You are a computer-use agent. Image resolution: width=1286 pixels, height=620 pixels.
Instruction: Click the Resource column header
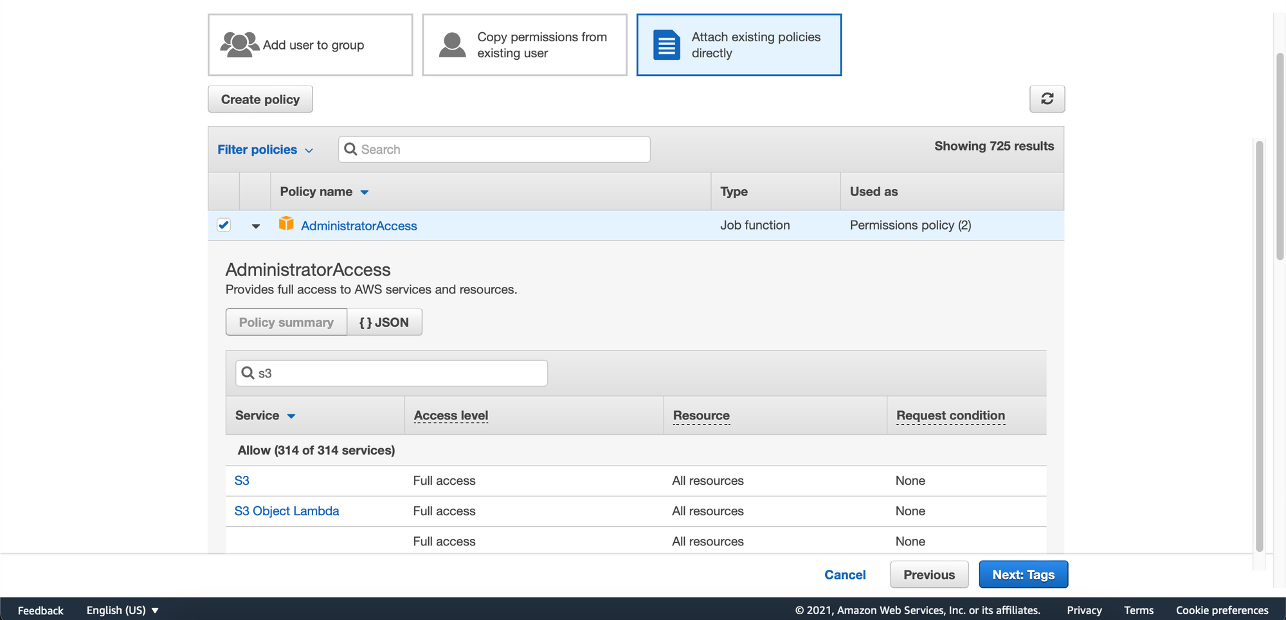701,415
